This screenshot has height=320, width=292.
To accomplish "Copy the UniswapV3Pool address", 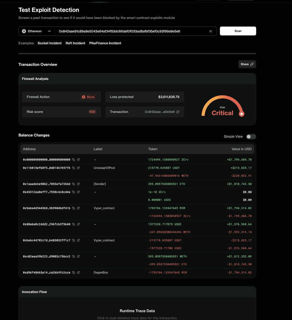I will [74, 168].
